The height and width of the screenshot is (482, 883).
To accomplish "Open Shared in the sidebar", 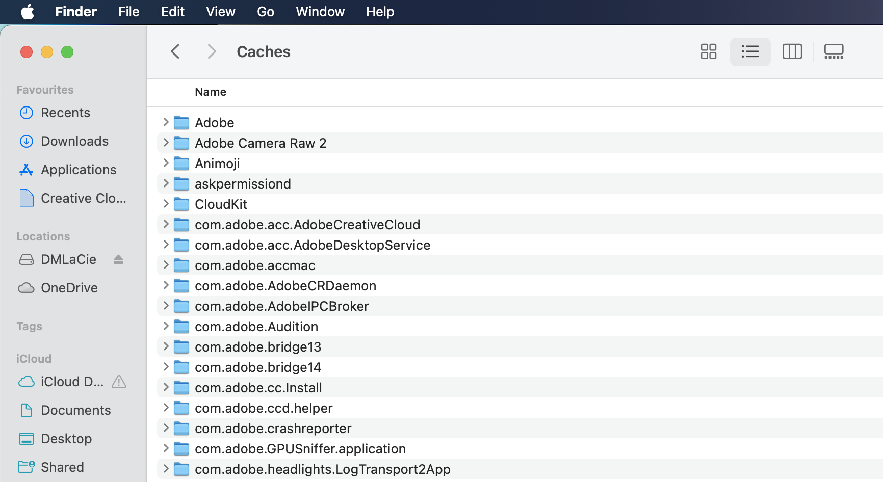I will 63,467.
